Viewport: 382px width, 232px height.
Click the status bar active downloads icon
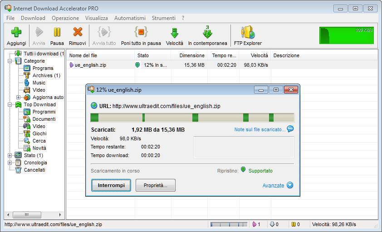click(x=255, y=224)
